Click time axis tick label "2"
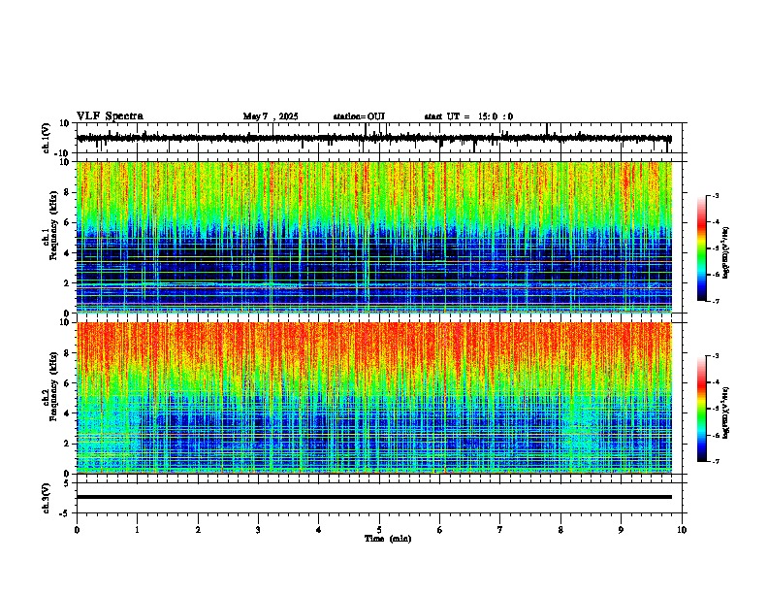 coord(198,530)
